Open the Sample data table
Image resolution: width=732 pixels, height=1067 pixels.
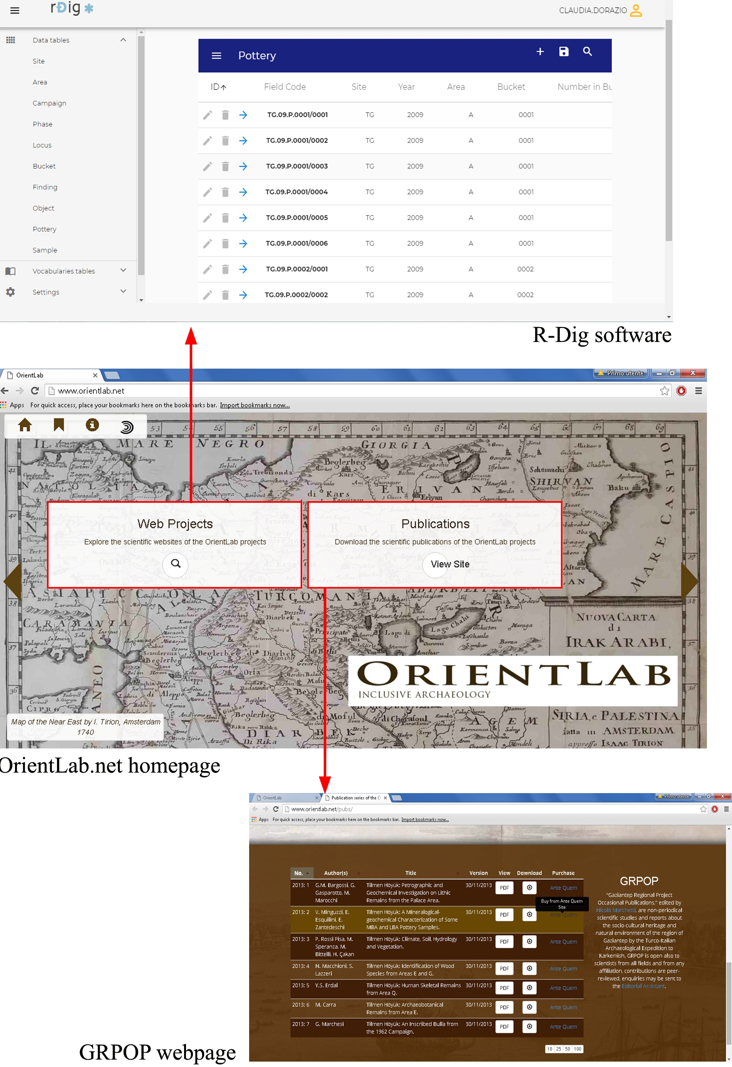(45, 250)
